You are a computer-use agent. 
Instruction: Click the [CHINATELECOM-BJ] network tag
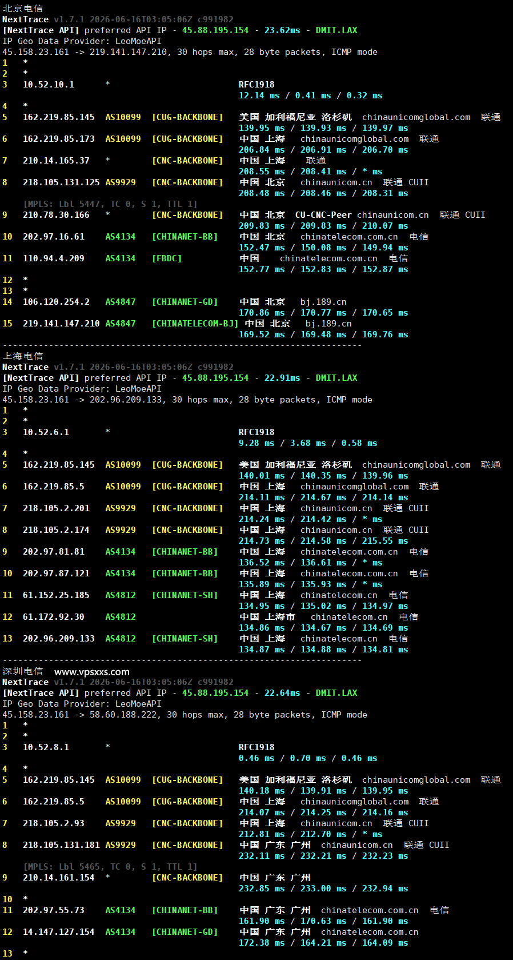pyautogui.click(x=195, y=324)
